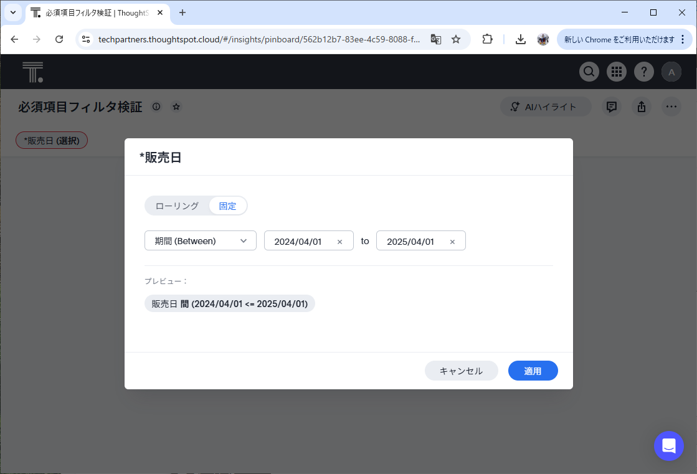Click the 2025/04/01 end date field
Viewport: 697px width, 474px height.
pyautogui.click(x=410, y=242)
